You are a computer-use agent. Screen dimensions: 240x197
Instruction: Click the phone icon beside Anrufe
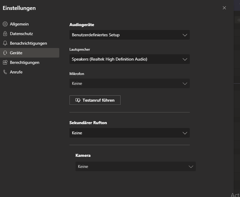(5, 72)
